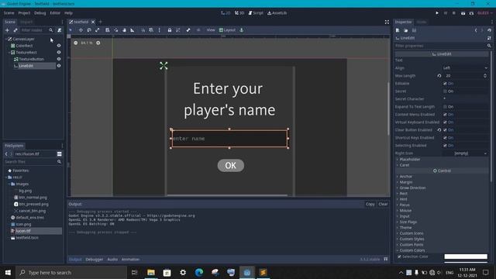
Task: Open the canvas View menu button
Action: click(211, 30)
